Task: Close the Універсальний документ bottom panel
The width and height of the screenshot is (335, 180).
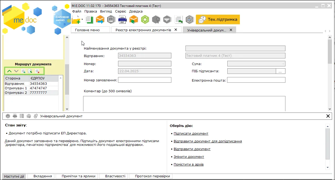Action: click(x=328, y=116)
